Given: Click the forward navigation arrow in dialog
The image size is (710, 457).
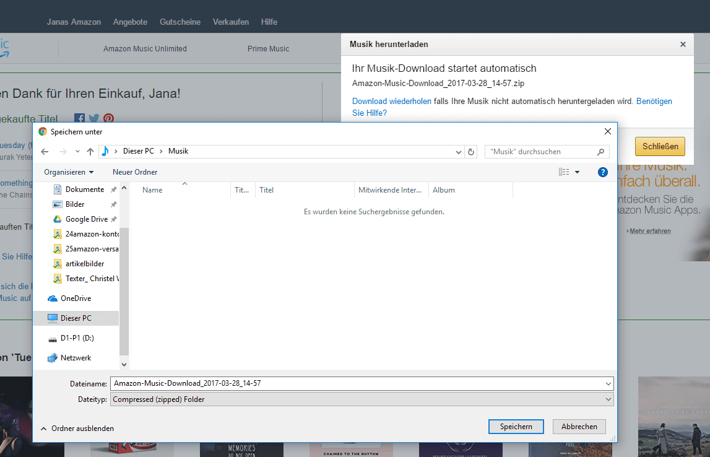Looking at the screenshot, I should (63, 152).
